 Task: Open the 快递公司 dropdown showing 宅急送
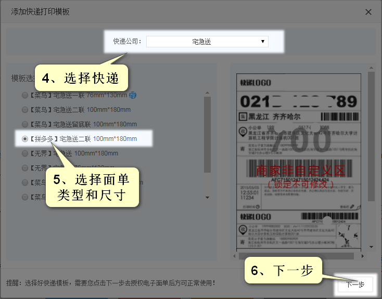click(x=207, y=42)
